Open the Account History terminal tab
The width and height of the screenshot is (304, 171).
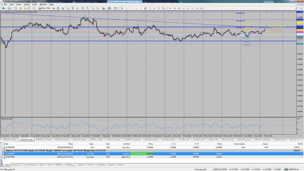(x=29, y=165)
